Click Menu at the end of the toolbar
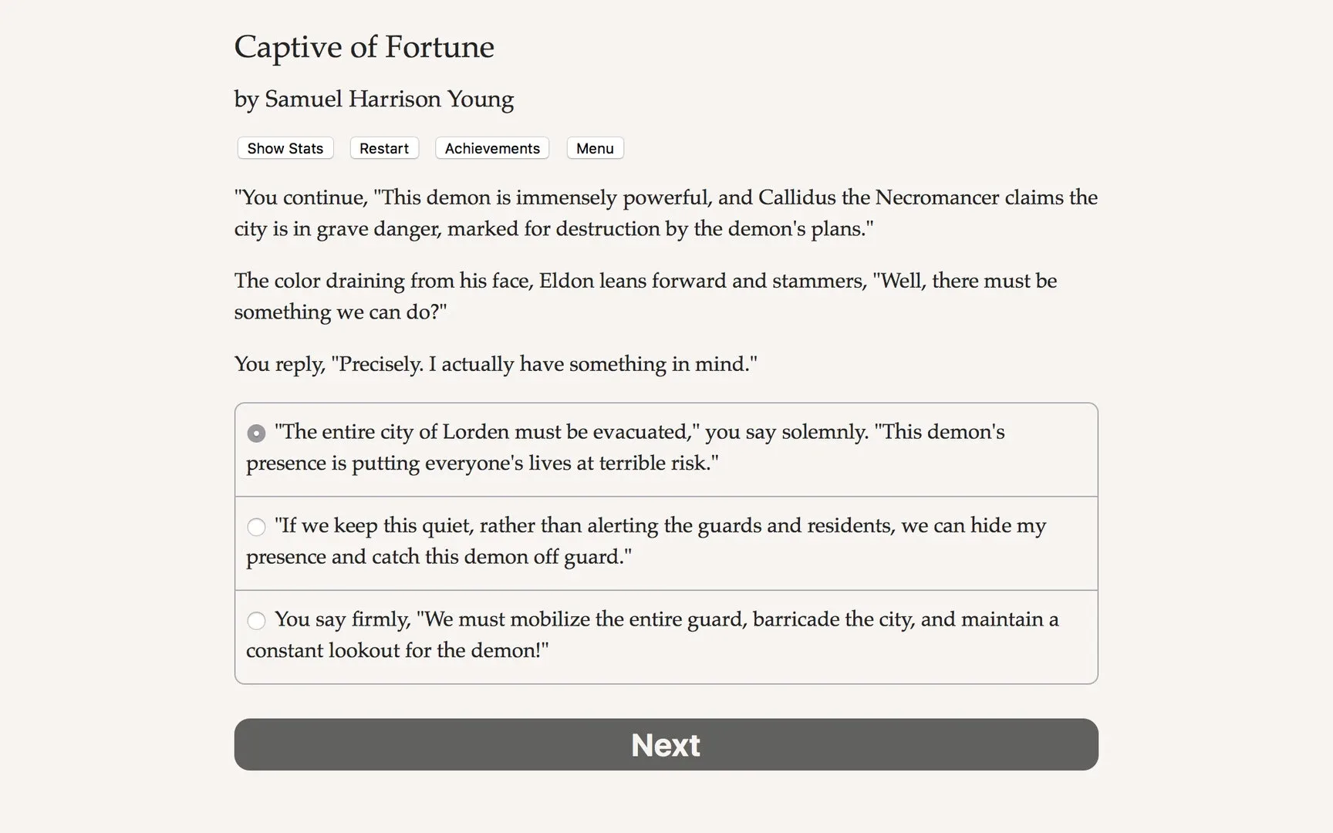This screenshot has width=1333, height=833. point(594,148)
